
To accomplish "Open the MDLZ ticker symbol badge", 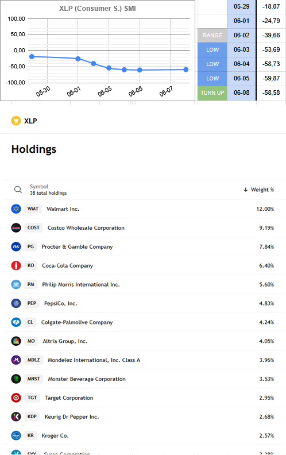I will coord(34,360).
